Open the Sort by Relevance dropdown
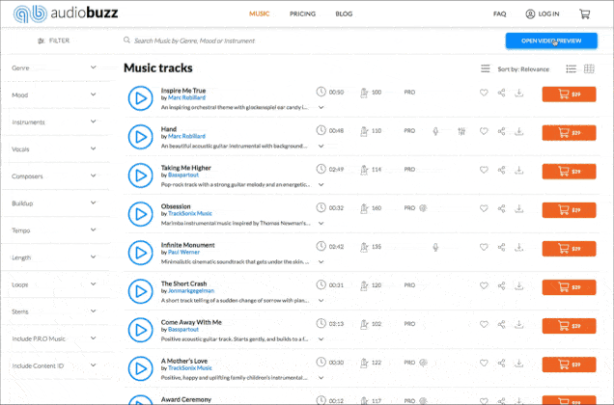614x405 pixels. click(x=523, y=69)
